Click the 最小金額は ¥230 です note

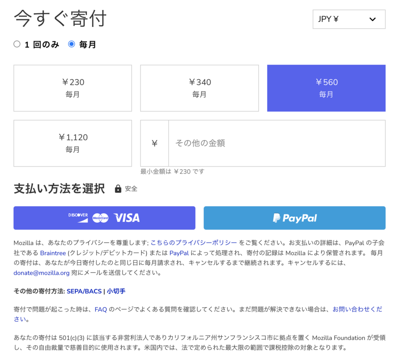point(172,172)
